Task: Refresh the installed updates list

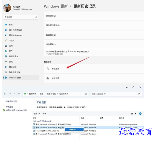Action: 86,94
